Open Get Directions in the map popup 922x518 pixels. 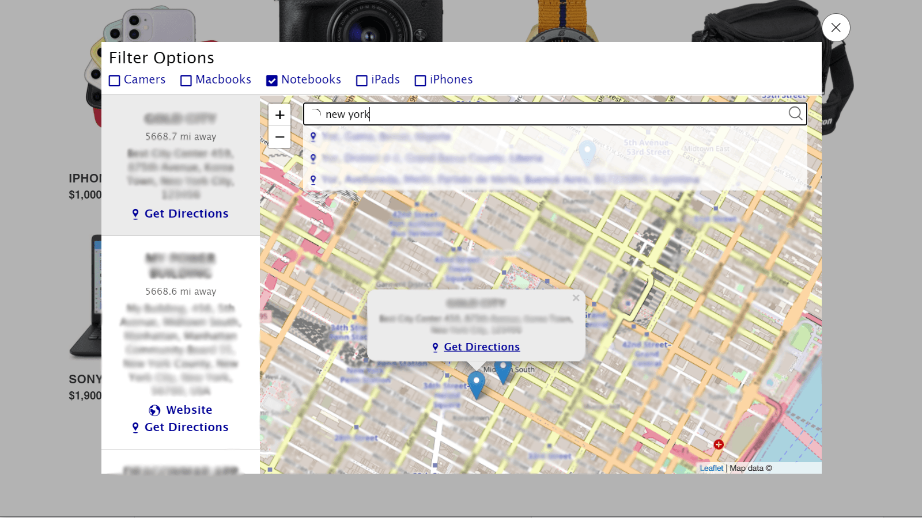point(481,346)
